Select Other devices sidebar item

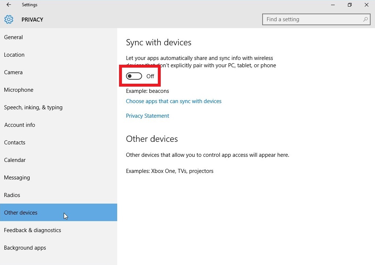[x=21, y=213]
